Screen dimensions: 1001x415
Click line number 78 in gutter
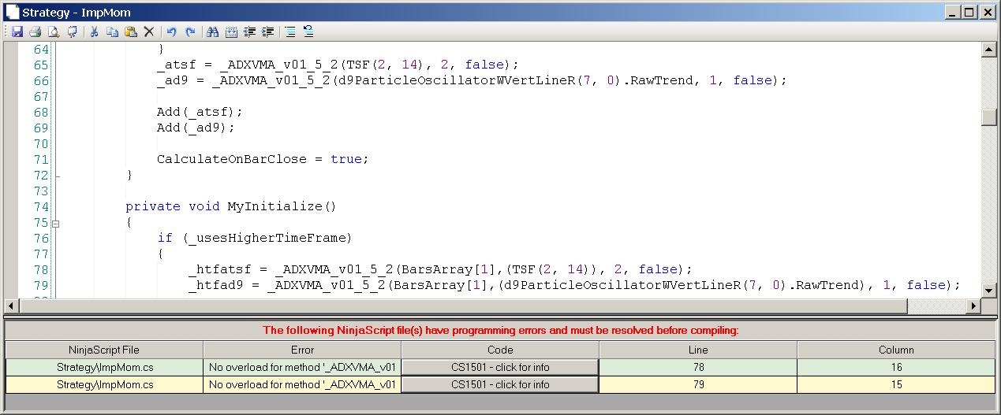tap(40, 269)
